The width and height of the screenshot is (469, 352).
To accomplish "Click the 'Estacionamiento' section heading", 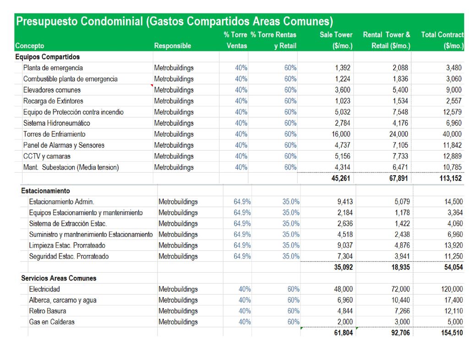I will pos(45,191).
